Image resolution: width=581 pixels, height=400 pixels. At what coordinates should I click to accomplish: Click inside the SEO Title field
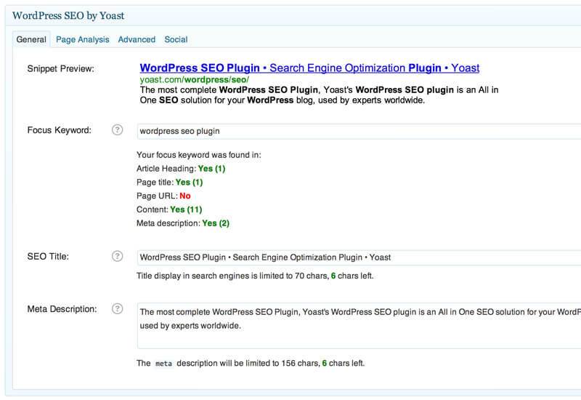[x=356, y=257]
